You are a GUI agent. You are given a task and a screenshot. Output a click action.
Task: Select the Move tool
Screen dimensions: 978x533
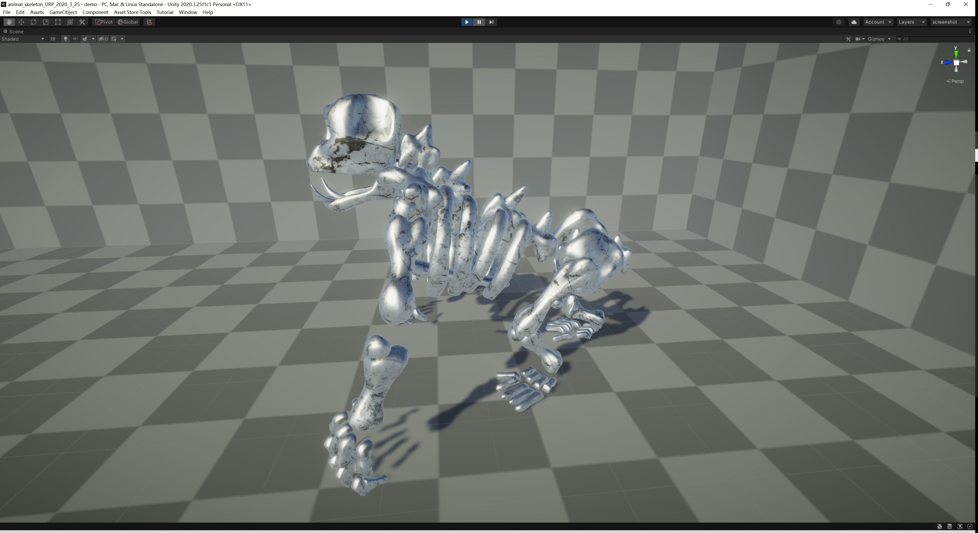[21, 22]
